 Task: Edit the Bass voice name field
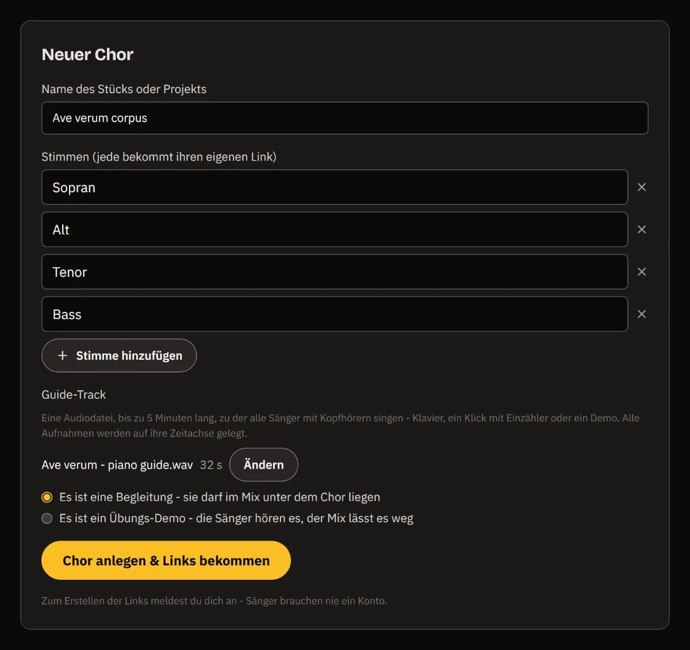(335, 314)
